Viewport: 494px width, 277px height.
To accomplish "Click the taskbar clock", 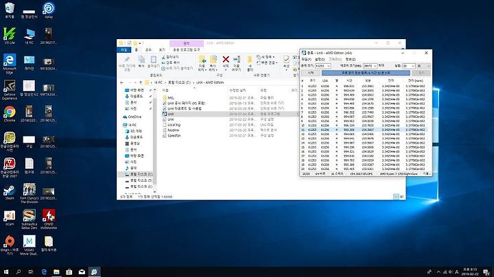I will (x=470, y=272).
